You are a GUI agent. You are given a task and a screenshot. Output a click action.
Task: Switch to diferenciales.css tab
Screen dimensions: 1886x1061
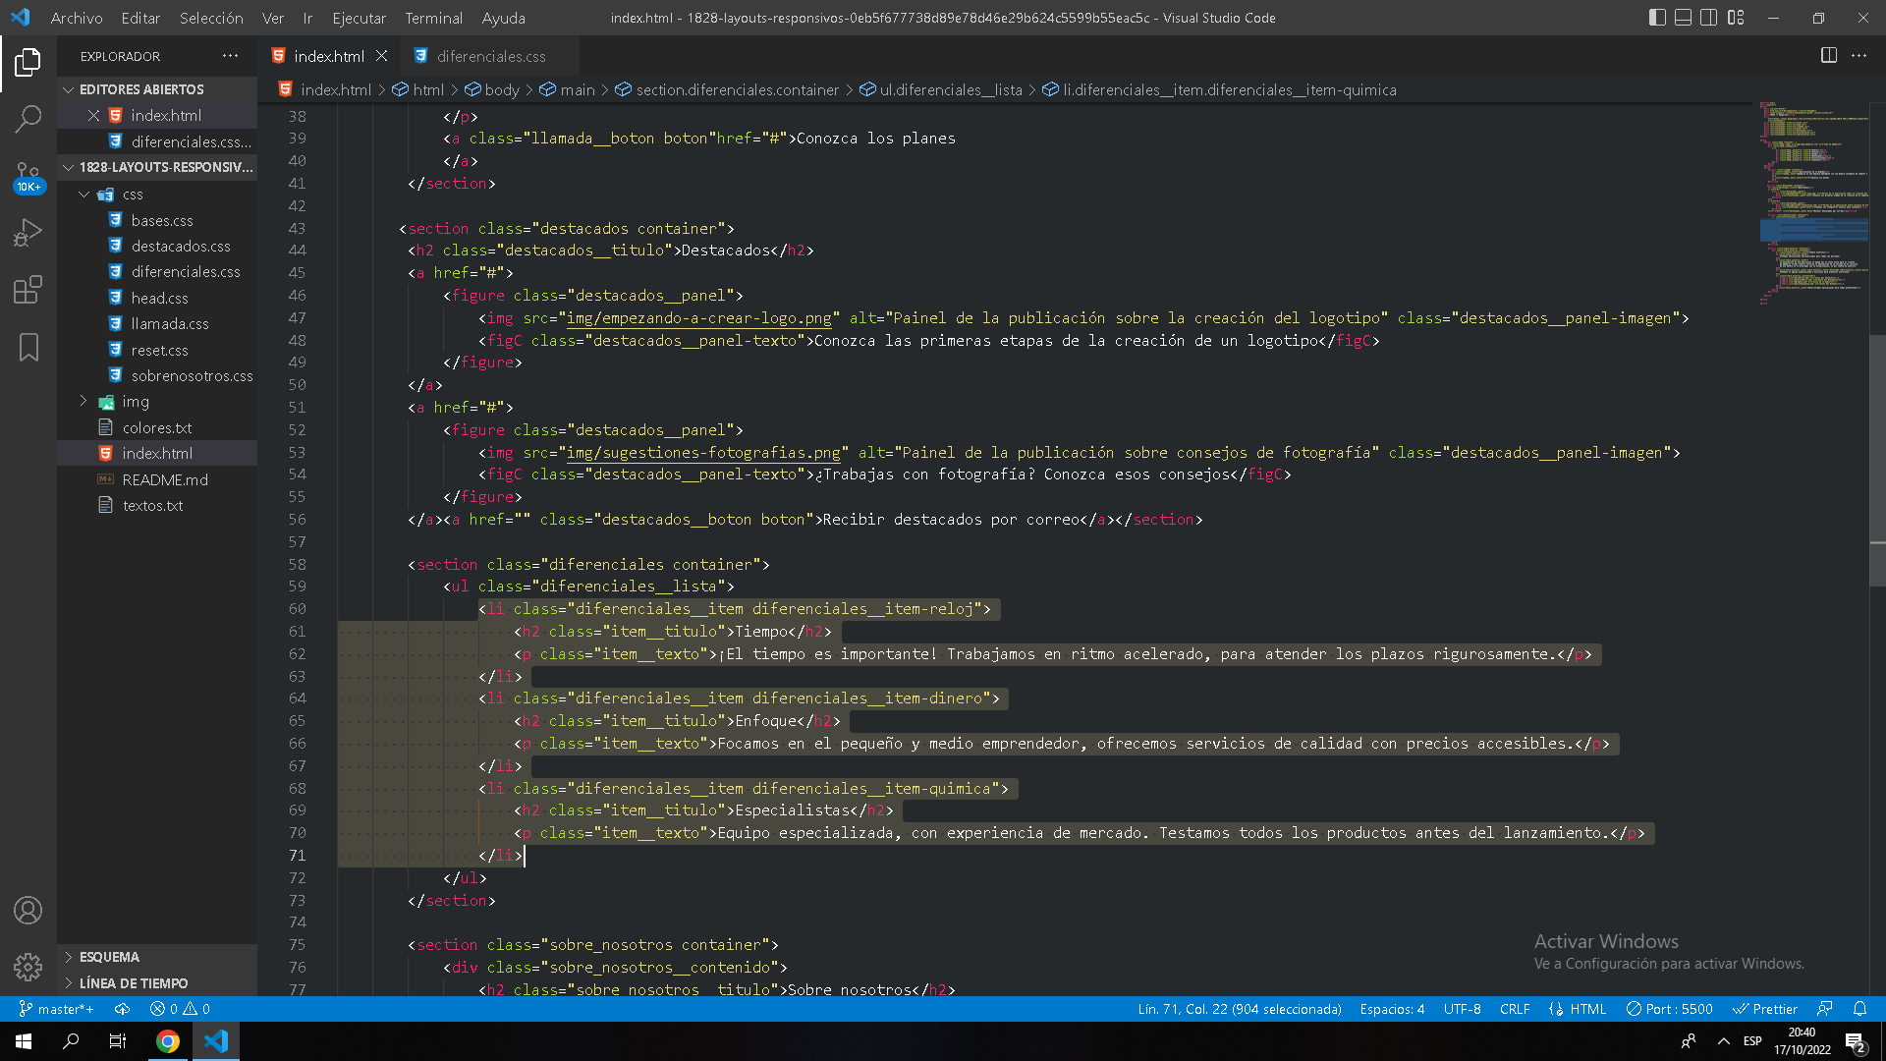[x=489, y=56]
